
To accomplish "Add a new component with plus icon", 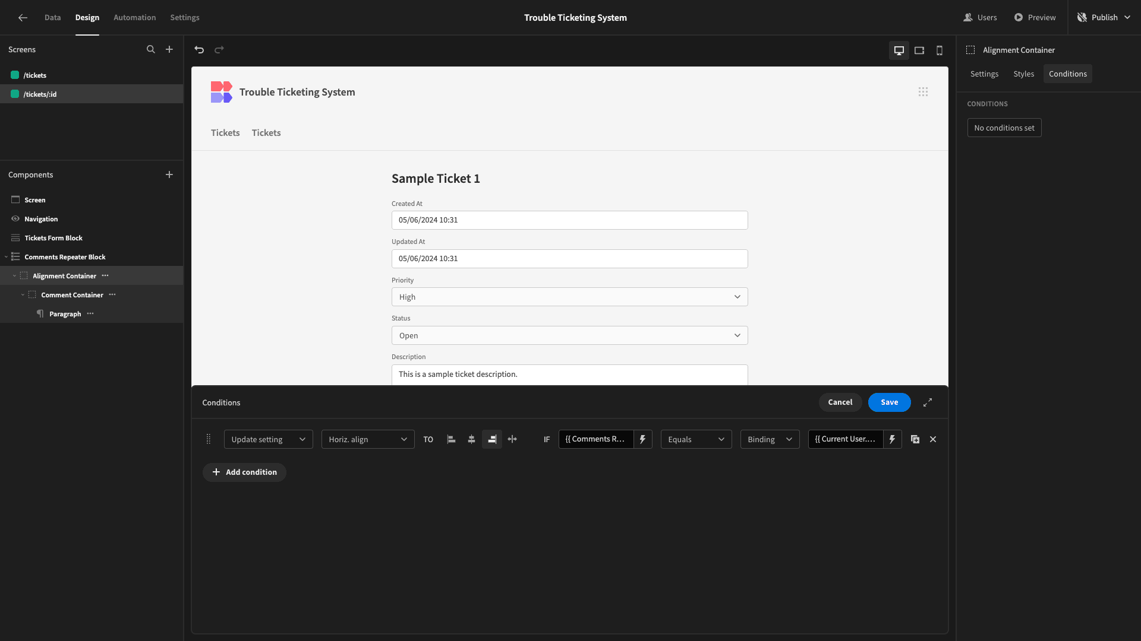I will tap(169, 175).
